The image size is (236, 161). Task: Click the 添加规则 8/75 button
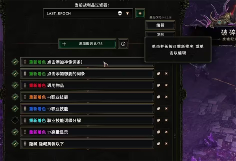pyautogui.click(x=87, y=44)
